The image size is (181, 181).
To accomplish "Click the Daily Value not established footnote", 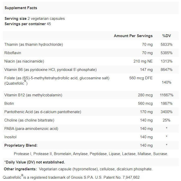I will point(35,162).
